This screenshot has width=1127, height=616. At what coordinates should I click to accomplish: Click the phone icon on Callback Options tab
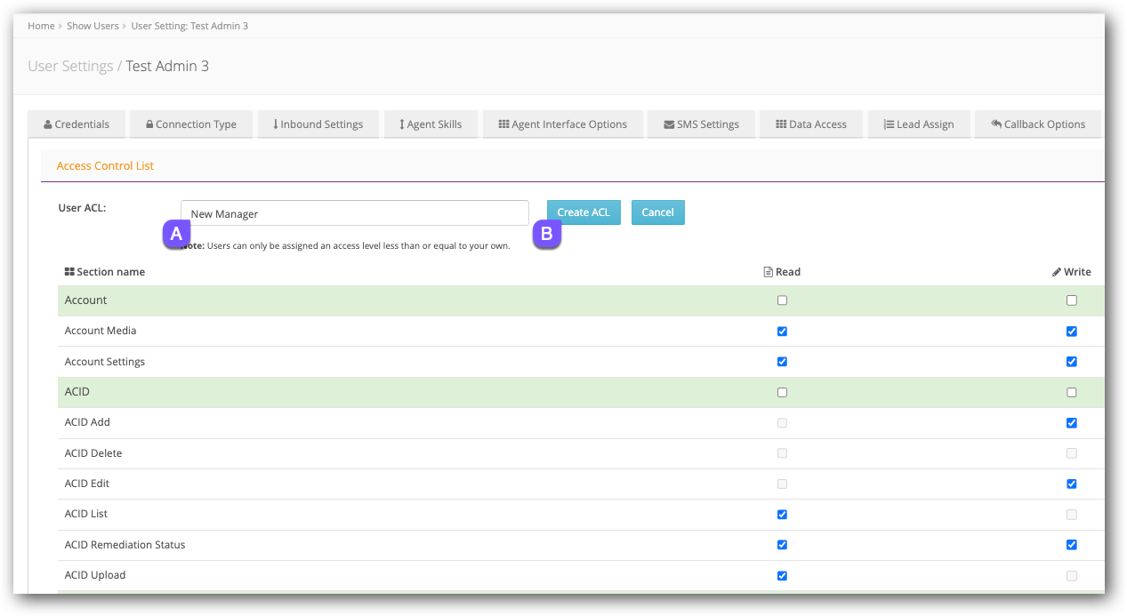(998, 124)
